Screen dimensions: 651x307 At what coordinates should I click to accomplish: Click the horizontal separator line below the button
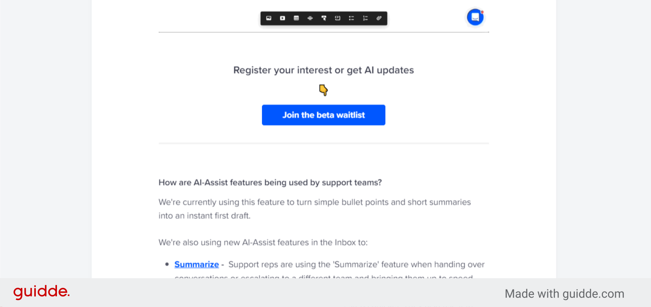323,143
